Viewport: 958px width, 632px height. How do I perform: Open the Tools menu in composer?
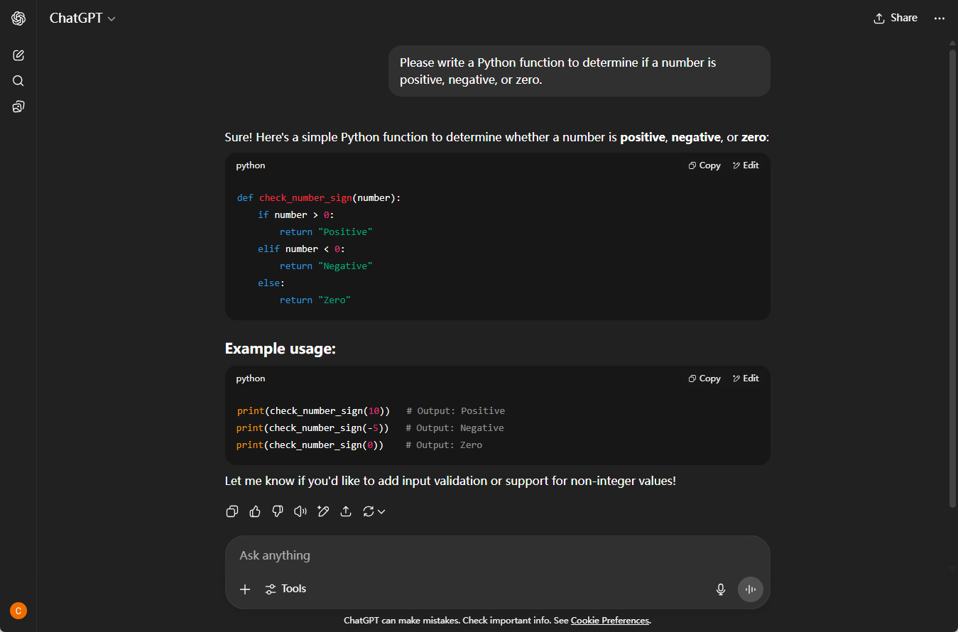click(x=285, y=589)
